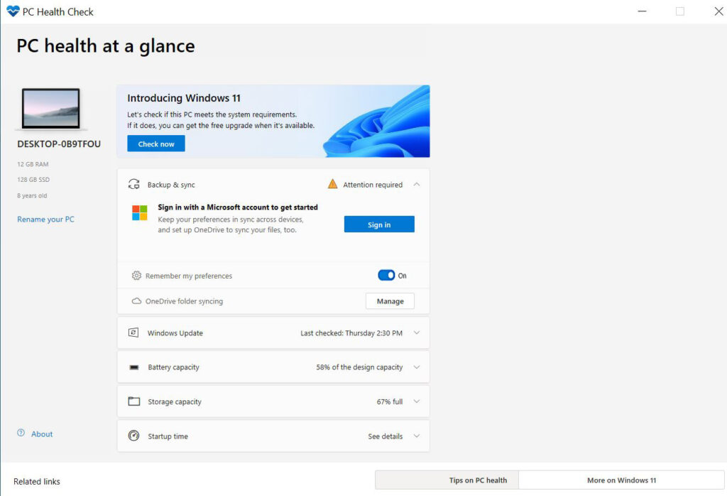This screenshot has width=727, height=496.
Task: Click the clock icon beside Startup time
Action: point(135,436)
